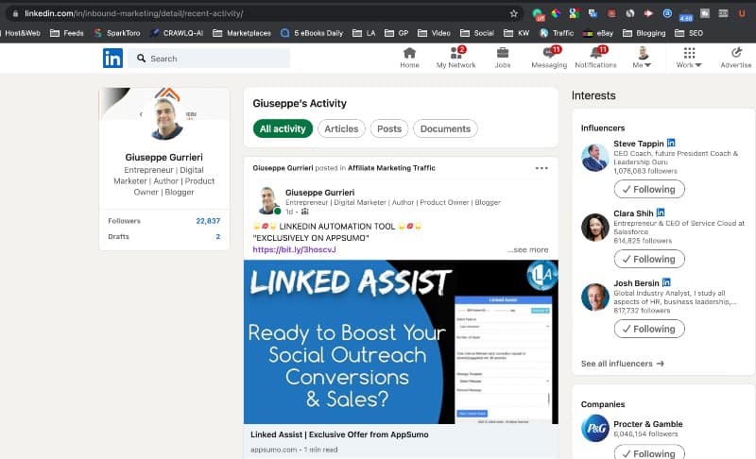Open the Affiliate Marketing Traffic group link

point(391,167)
